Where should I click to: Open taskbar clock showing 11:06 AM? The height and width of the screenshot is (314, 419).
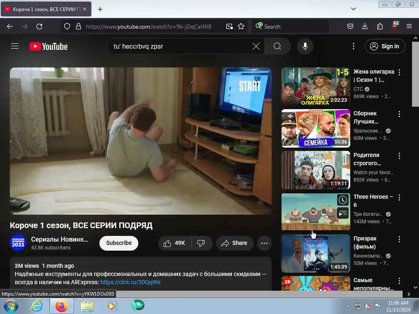pyautogui.click(x=398, y=306)
